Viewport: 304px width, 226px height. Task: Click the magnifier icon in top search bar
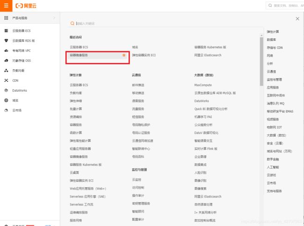270,6
